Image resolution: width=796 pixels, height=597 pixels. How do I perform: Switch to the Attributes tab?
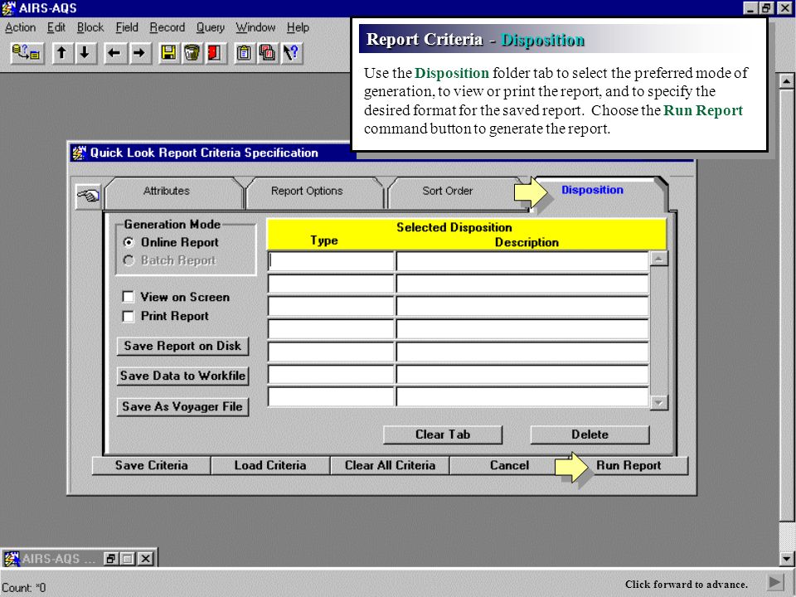(167, 192)
